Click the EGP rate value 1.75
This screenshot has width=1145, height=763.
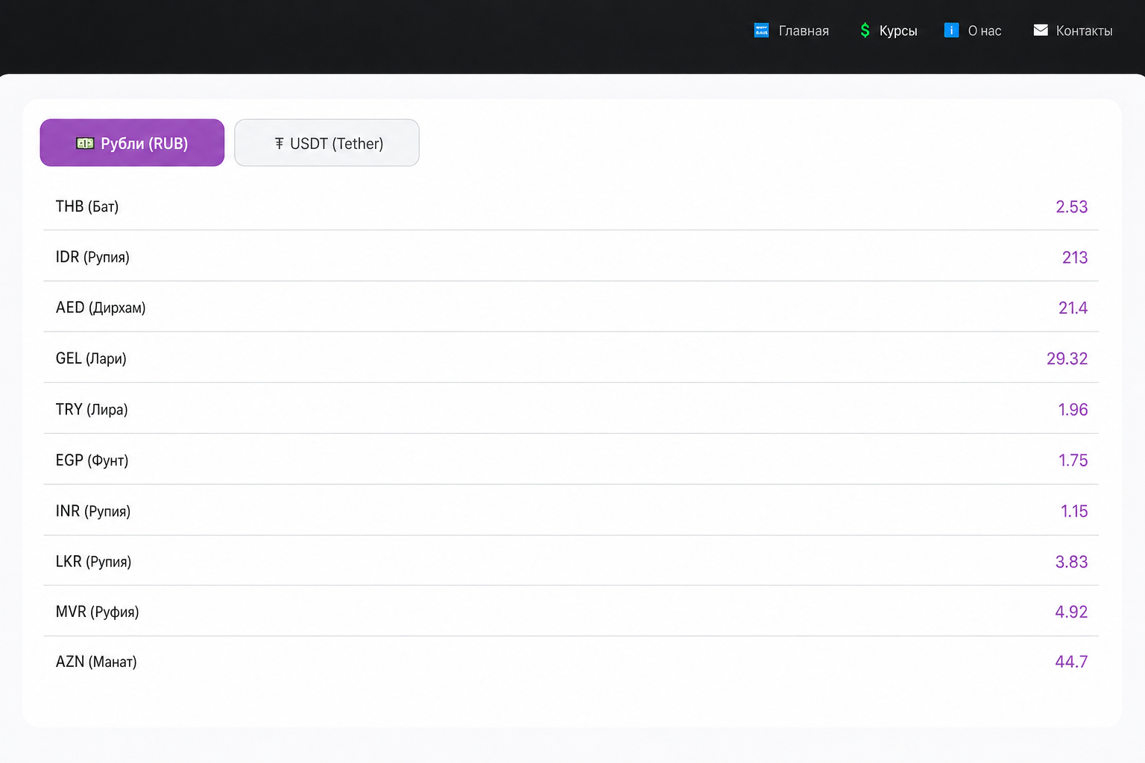[x=1073, y=460]
